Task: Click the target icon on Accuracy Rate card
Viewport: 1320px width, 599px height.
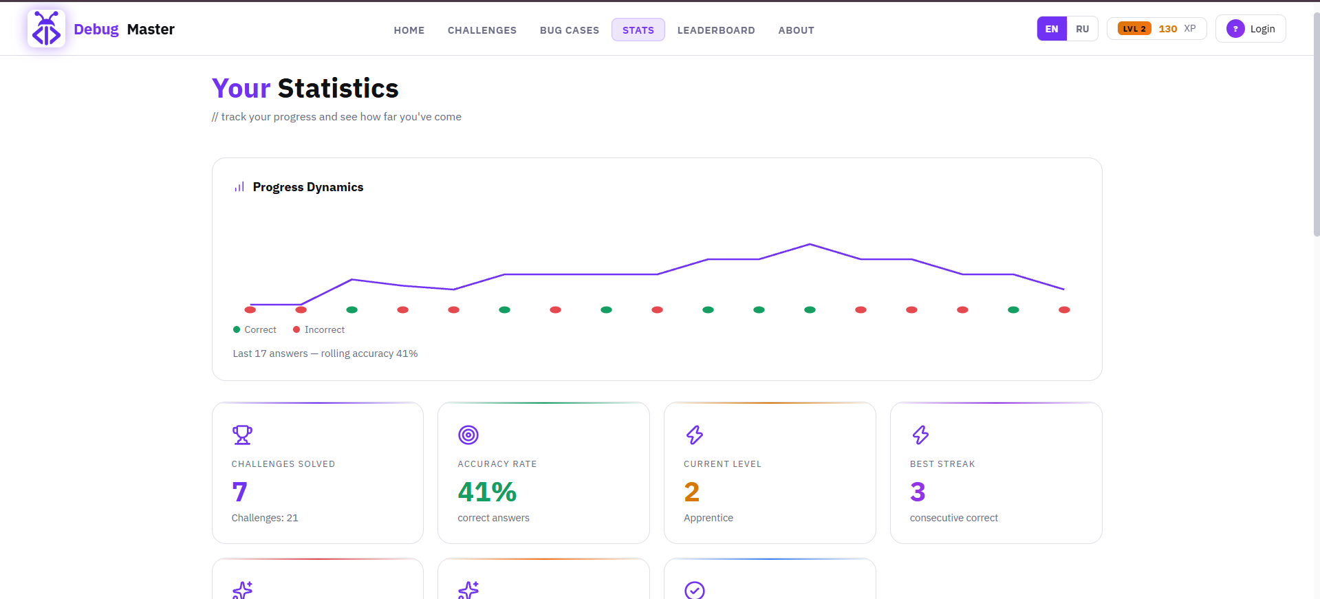Action: pyautogui.click(x=468, y=435)
